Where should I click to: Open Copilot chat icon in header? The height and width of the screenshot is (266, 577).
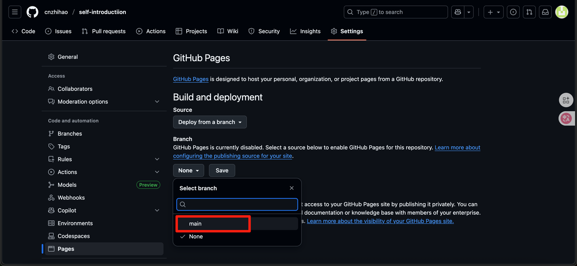point(458,12)
